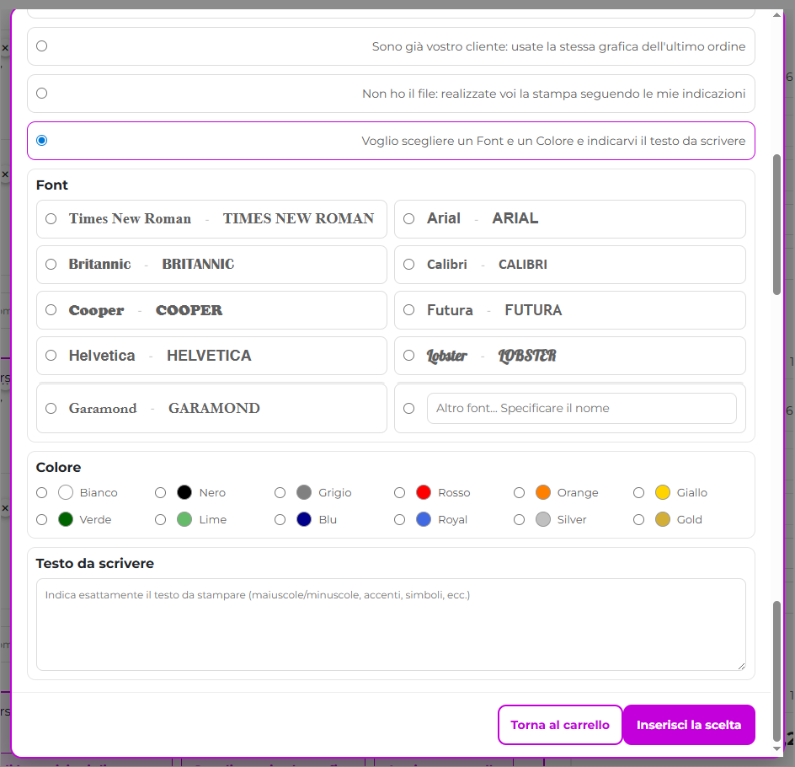Click the scroll down arrow of the dialog scrollbar
The width and height of the screenshot is (795, 767).
pyautogui.click(x=776, y=748)
